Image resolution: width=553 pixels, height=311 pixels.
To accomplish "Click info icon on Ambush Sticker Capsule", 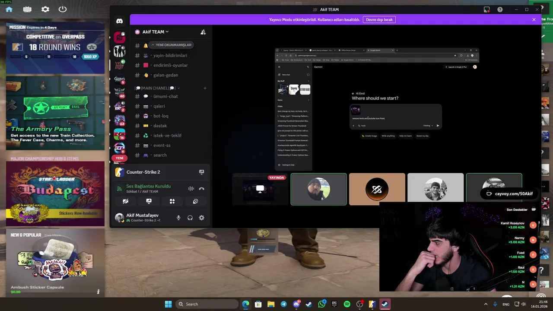I will (x=98, y=292).
